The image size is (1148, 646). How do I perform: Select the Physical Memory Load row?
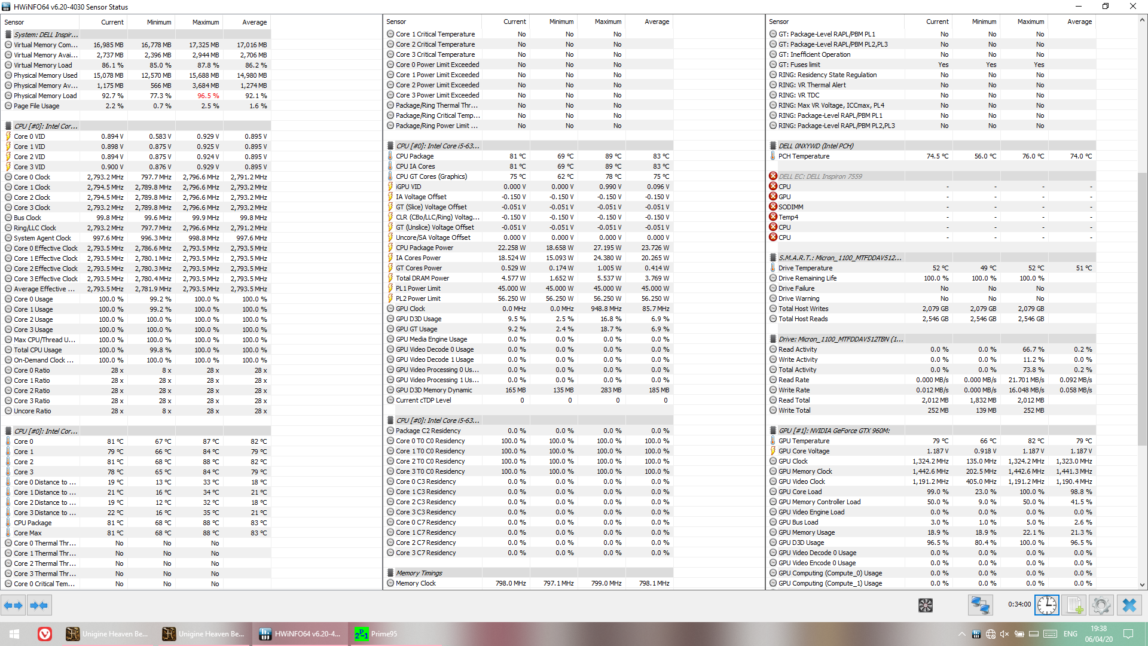point(137,96)
